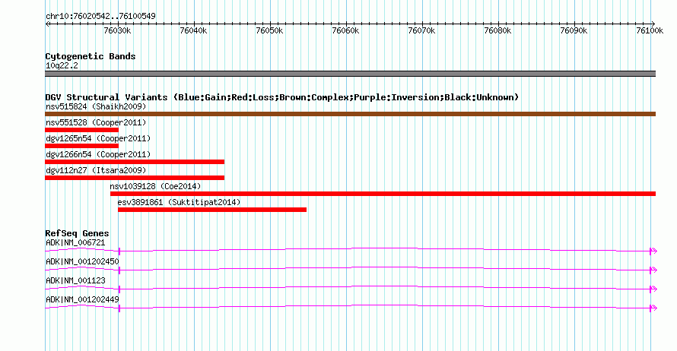
Task: Select the red dgv112n27 loss bar
Action: click(x=135, y=178)
